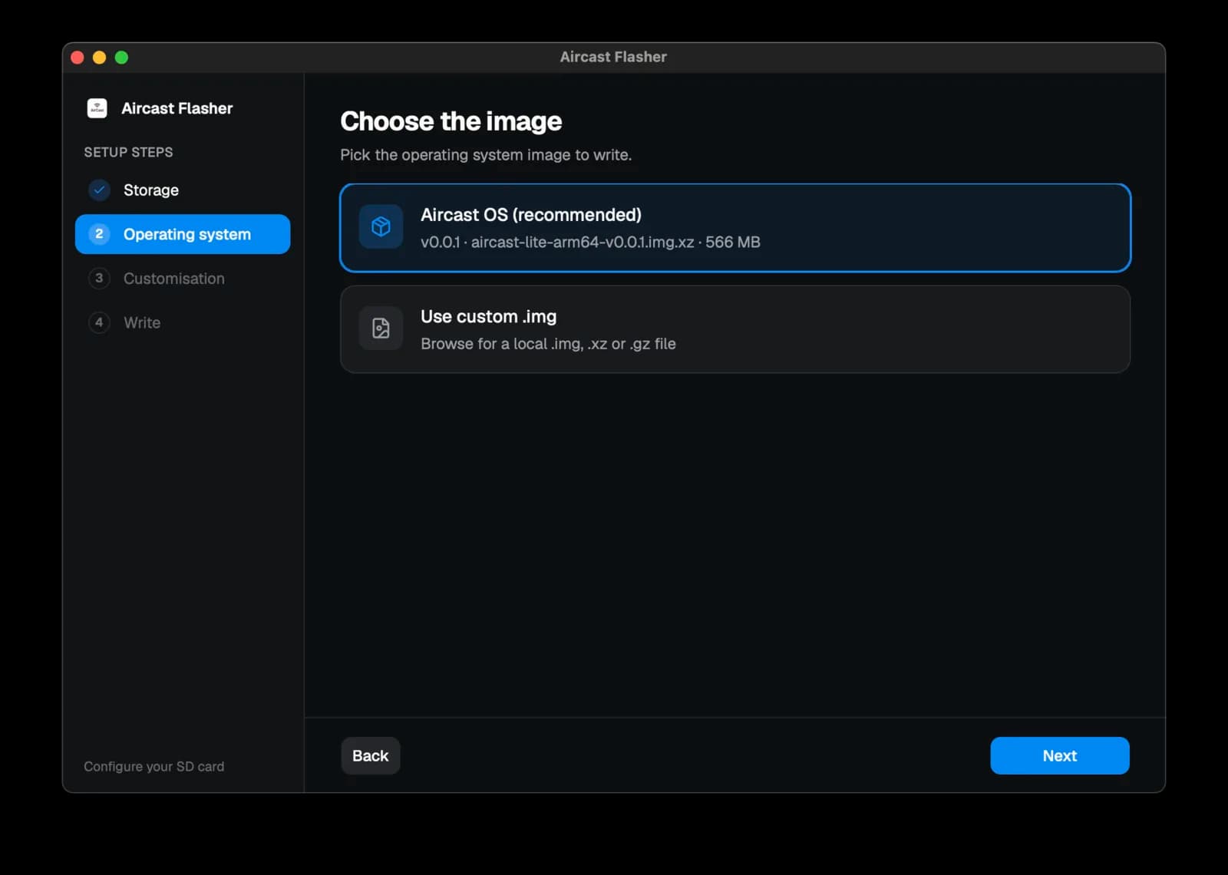Minimize the Aircast Flasher window
Viewport: 1228px width, 875px height.
pyautogui.click(x=99, y=58)
